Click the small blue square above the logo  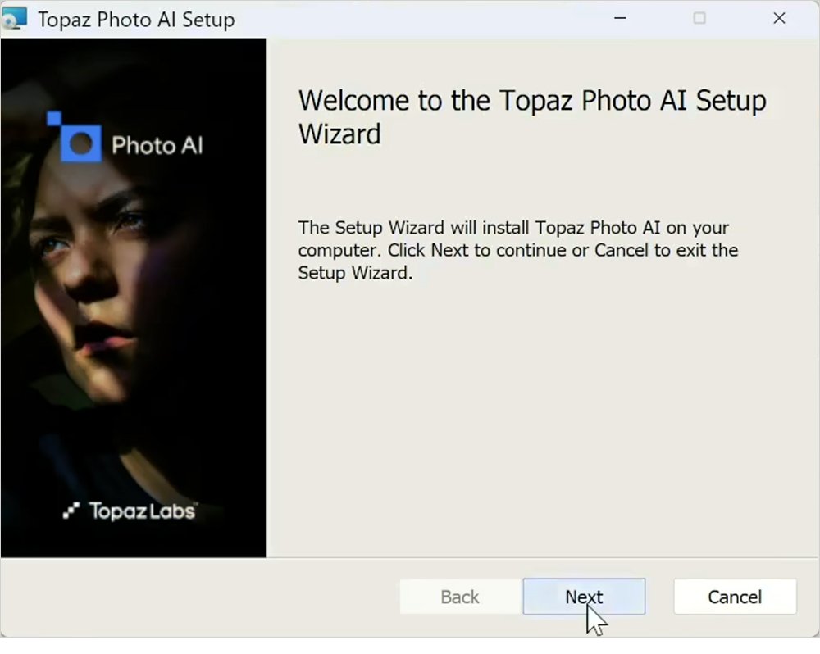[54, 119]
